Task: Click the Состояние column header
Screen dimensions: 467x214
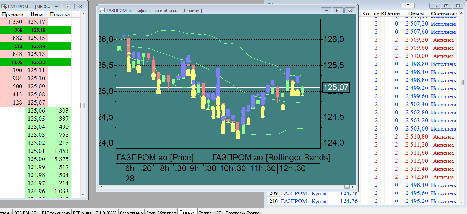Action: (444, 14)
